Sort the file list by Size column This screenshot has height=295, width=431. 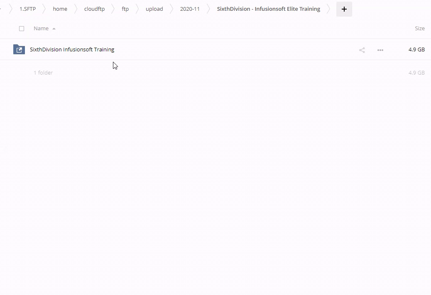point(419,28)
